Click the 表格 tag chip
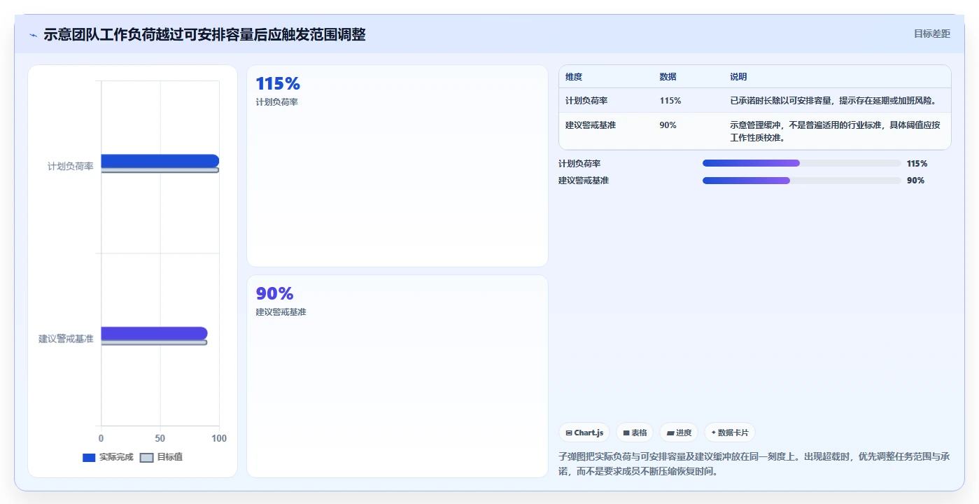The width and height of the screenshot is (979, 504). pyautogui.click(x=635, y=433)
